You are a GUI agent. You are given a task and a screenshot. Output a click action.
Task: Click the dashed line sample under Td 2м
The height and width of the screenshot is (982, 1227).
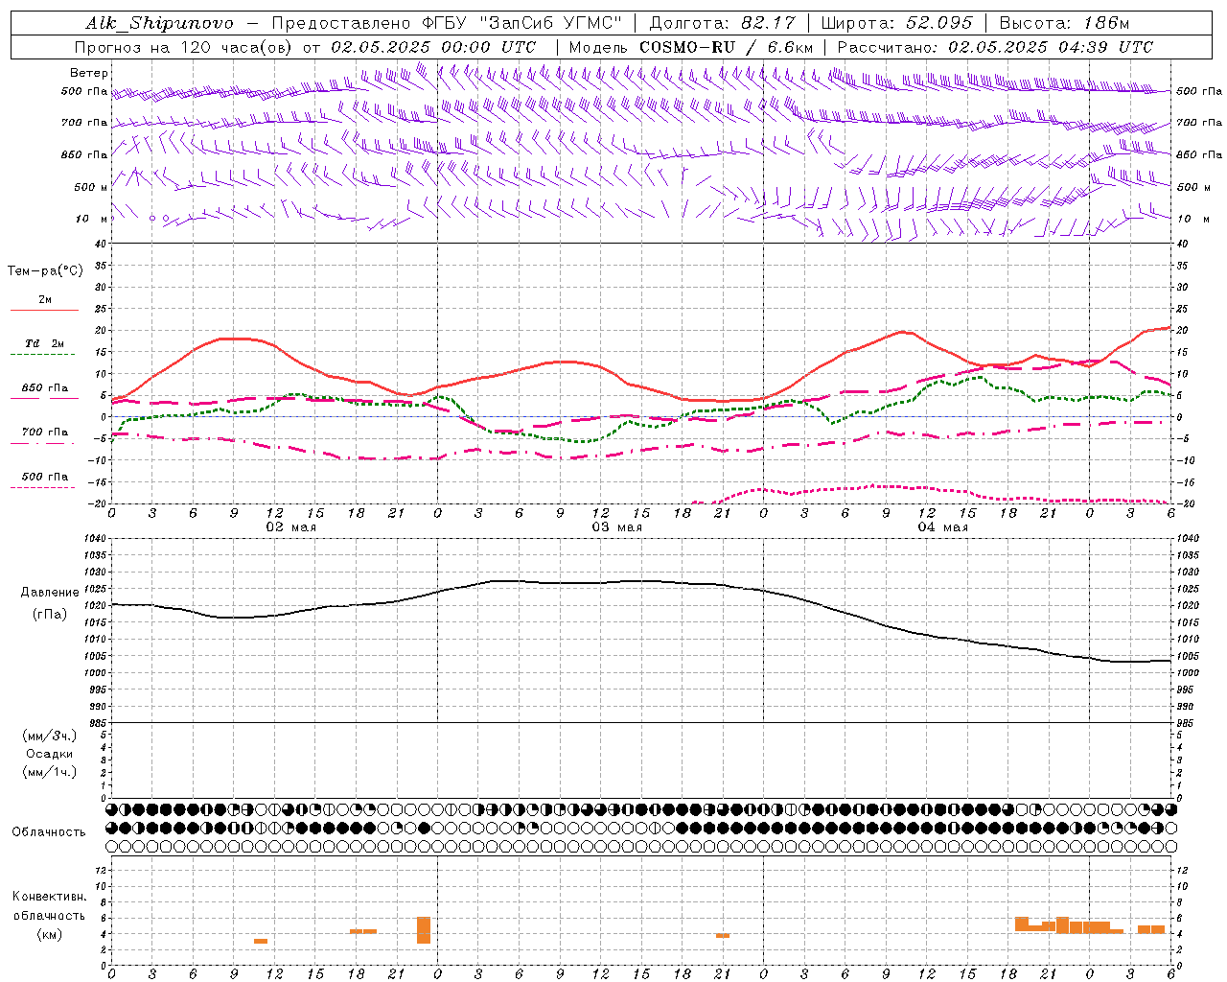coord(42,355)
